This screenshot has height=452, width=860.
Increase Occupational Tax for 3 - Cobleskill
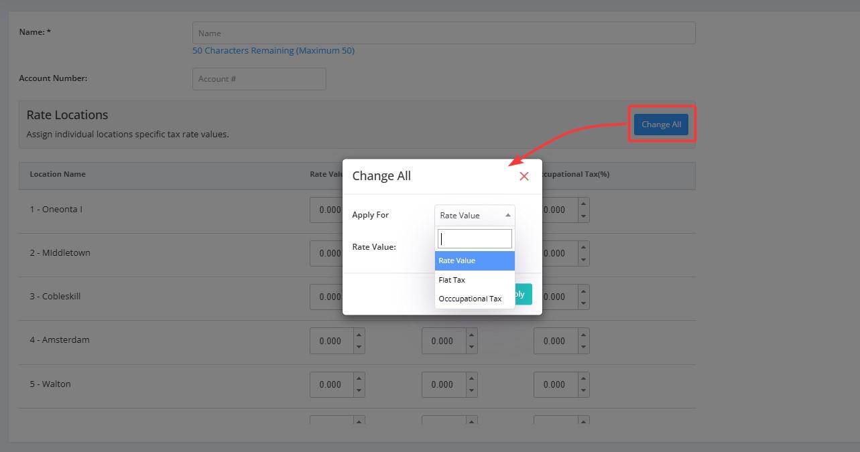coord(583,291)
